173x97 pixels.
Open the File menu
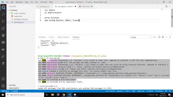tap(7, 2)
